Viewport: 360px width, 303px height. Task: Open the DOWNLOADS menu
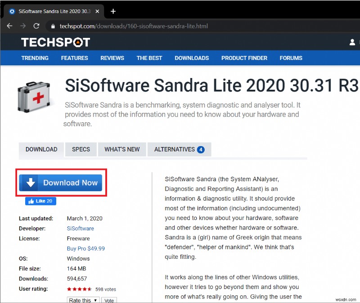(192, 58)
